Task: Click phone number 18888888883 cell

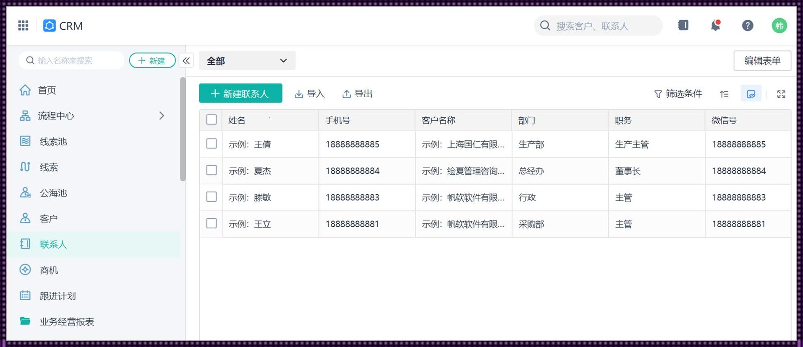Action: 367,197
